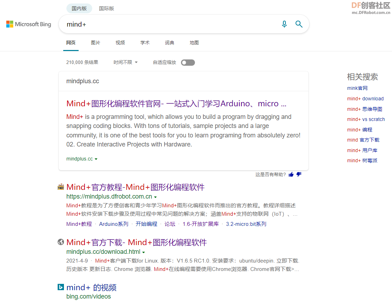
Task: Click related search mind+ 树莓派
Action: pyautogui.click(x=362, y=160)
